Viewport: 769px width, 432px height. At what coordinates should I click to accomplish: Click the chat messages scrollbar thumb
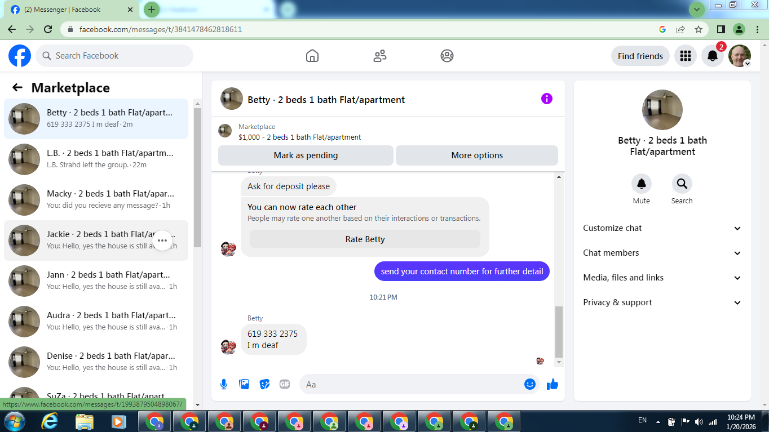click(559, 332)
